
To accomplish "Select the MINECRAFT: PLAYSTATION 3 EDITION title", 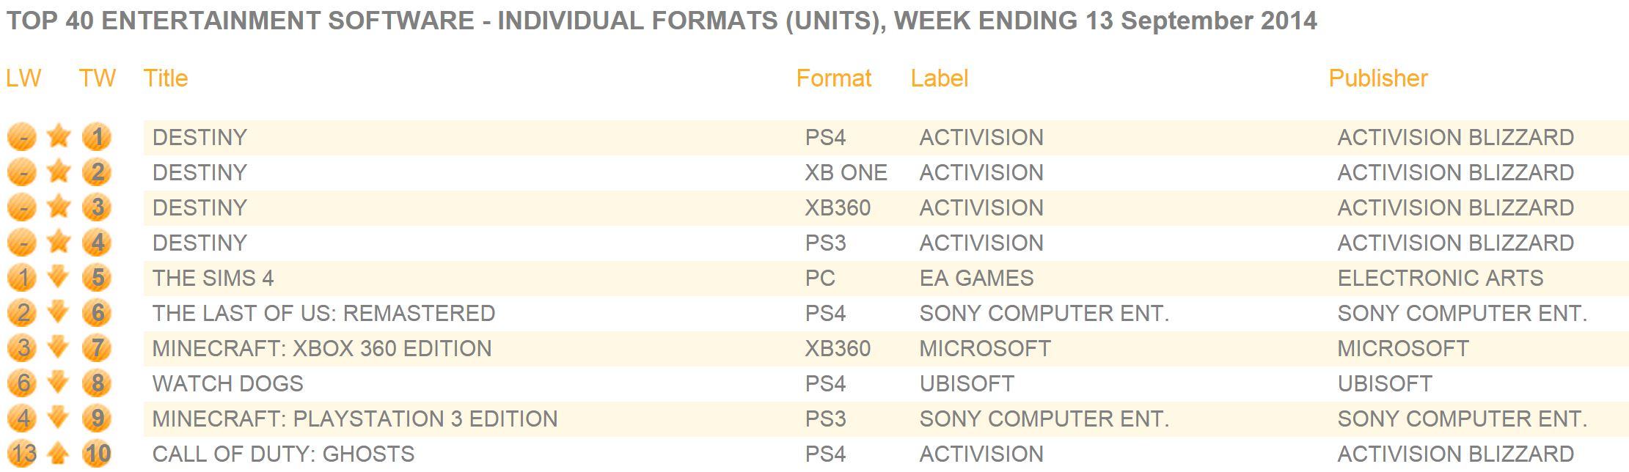I will click(355, 418).
